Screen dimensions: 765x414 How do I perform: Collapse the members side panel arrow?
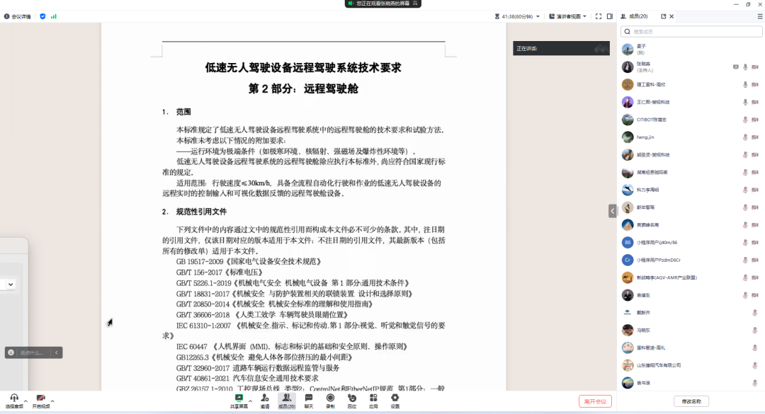612,211
